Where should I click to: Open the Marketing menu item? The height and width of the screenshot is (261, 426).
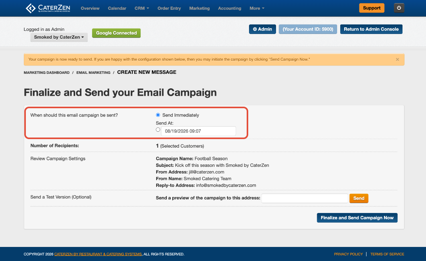(199, 9)
